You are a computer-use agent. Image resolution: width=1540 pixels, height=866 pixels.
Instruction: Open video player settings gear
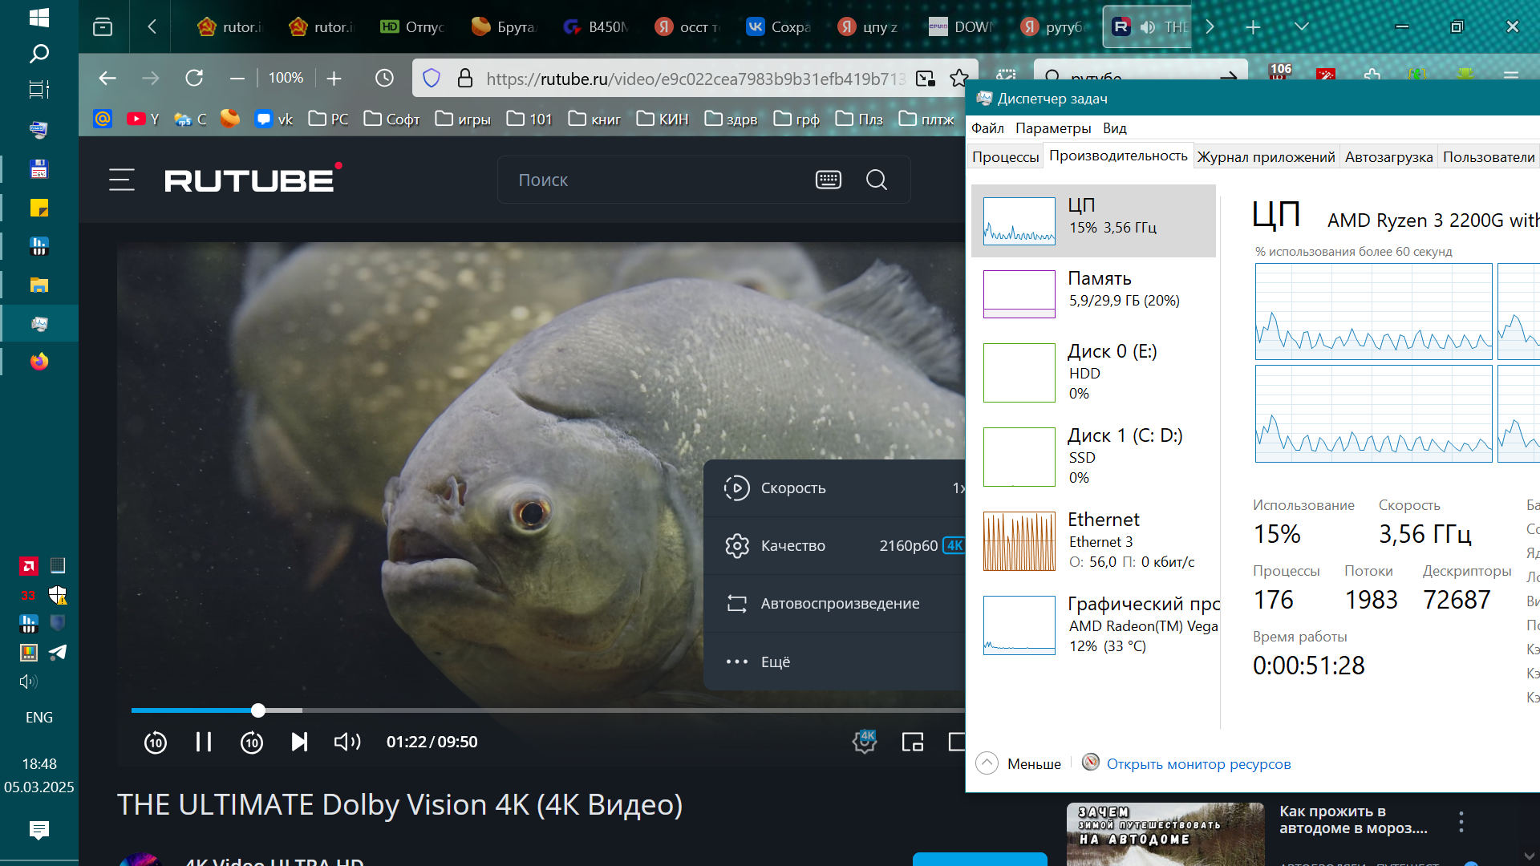865,742
